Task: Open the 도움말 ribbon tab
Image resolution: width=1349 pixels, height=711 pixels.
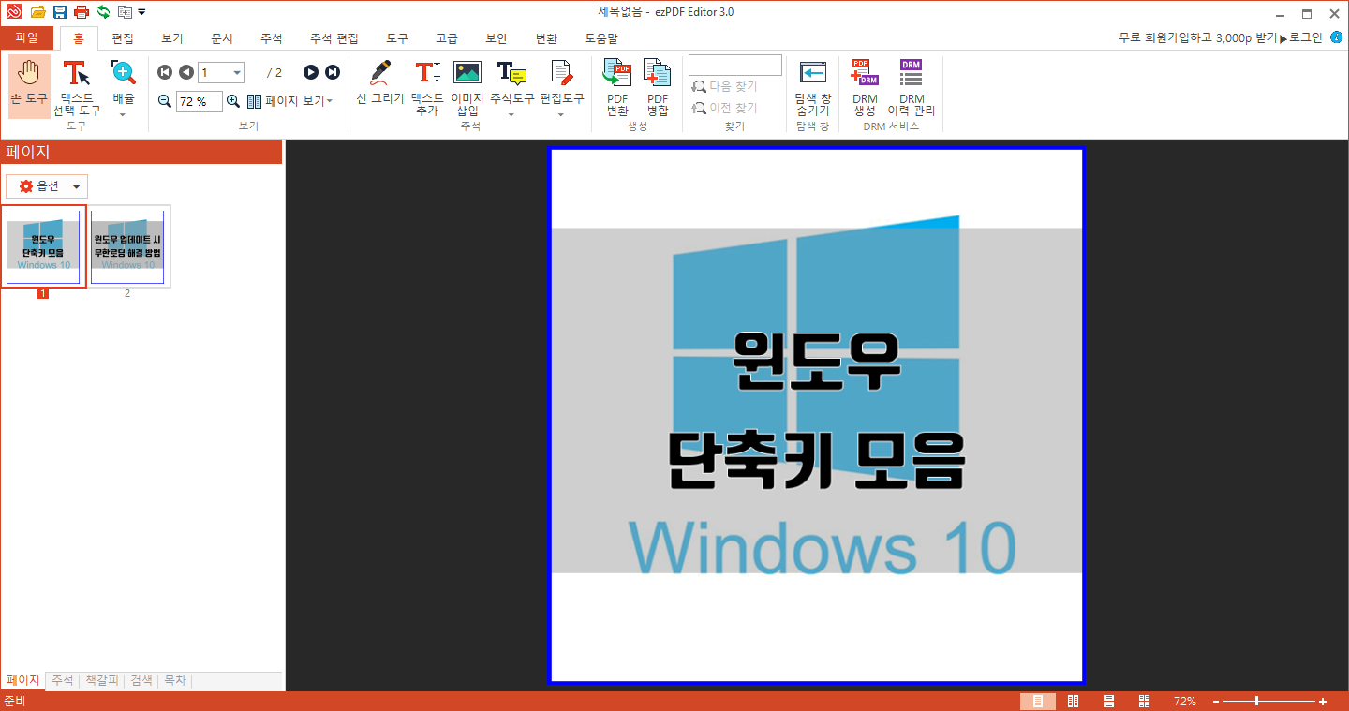Action: 601,38
